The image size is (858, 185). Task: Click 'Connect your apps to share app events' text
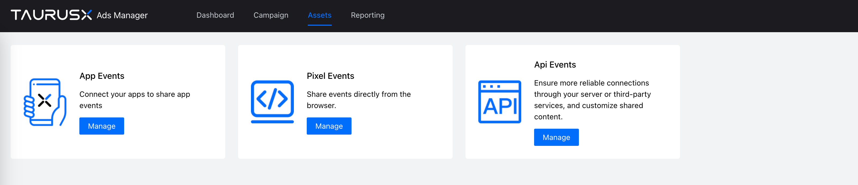pyautogui.click(x=135, y=100)
